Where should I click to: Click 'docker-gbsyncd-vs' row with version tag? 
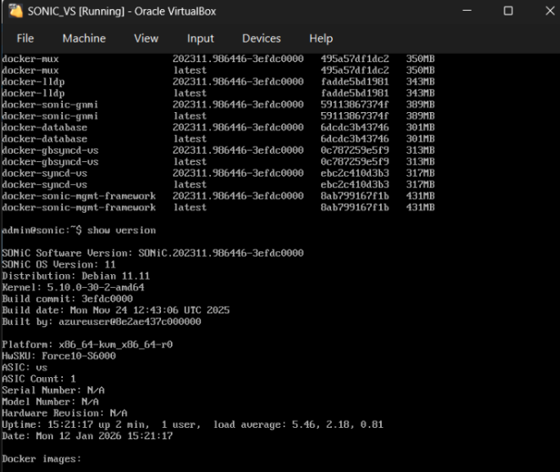point(218,150)
